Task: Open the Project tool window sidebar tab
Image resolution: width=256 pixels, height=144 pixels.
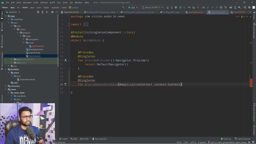Action: coord(2,15)
